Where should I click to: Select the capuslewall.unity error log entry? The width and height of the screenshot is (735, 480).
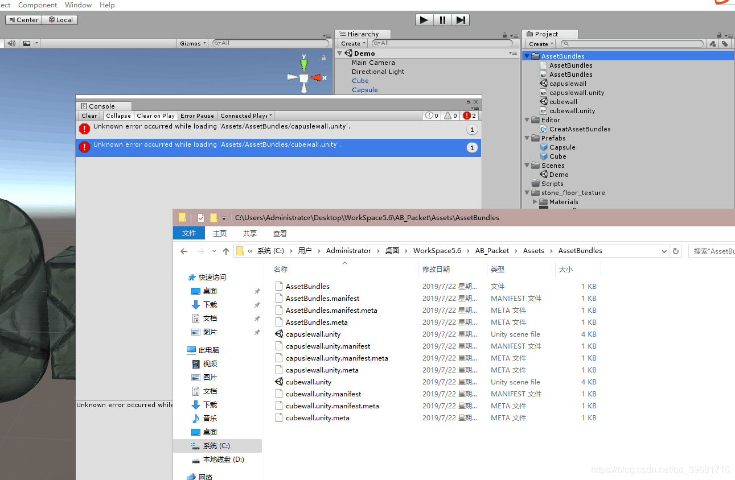pyautogui.click(x=278, y=129)
